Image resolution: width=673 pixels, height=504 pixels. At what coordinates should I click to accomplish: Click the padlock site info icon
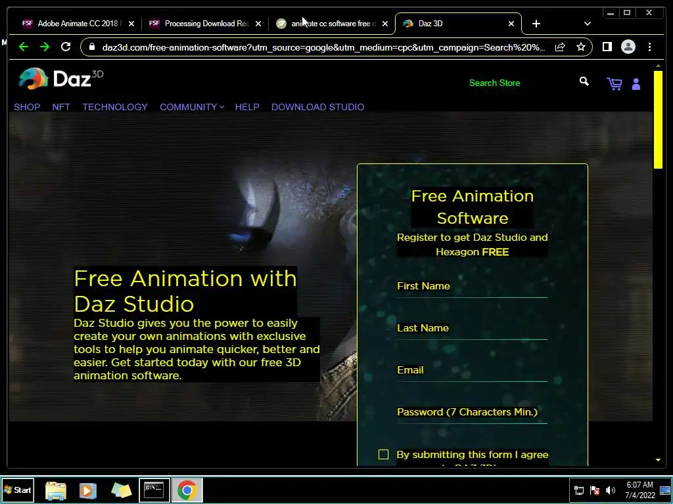91,47
